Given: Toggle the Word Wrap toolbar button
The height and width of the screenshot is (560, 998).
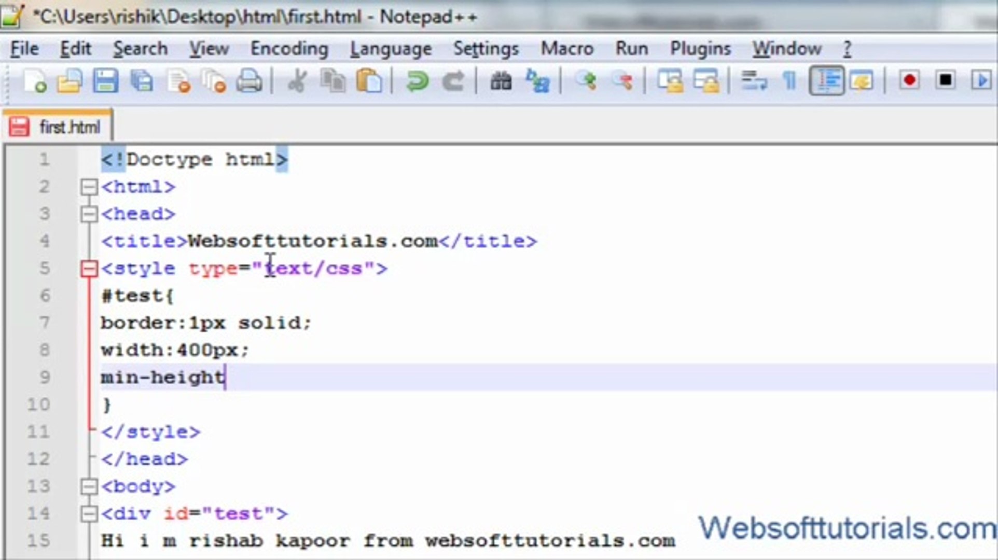Looking at the screenshot, I should click(x=753, y=81).
